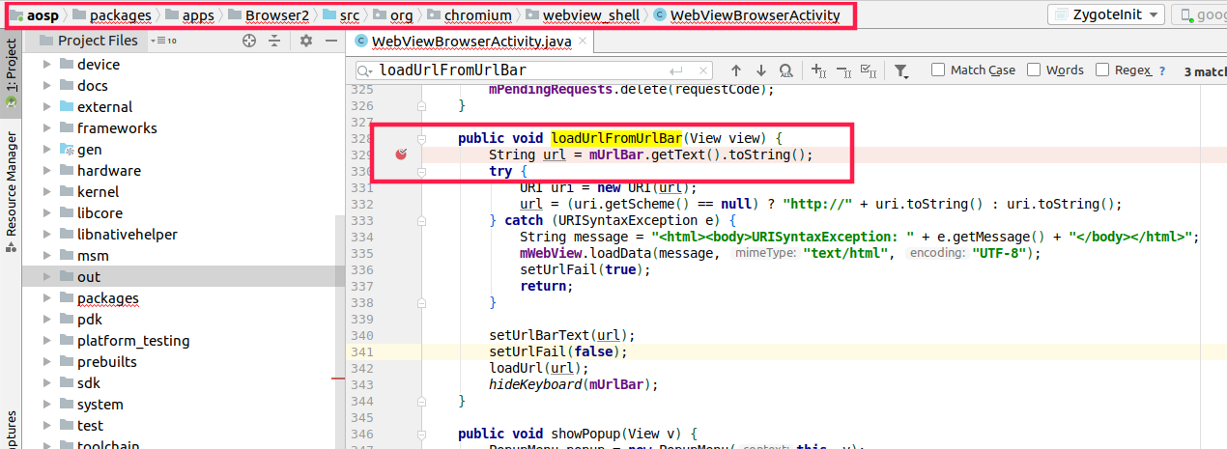Expand the packages folder arrow
This screenshot has width=1227, height=449.
tap(46, 298)
